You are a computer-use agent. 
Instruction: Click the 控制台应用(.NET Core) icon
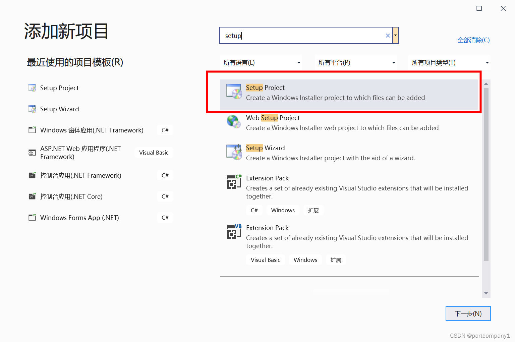pyautogui.click(x=32, y=196)
